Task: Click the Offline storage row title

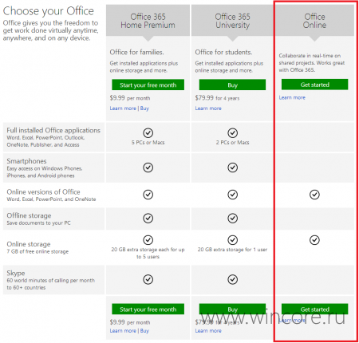Action: tap(29, 215)
